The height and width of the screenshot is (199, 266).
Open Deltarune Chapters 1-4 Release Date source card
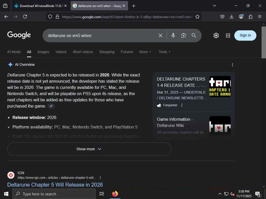pos(181,82)
